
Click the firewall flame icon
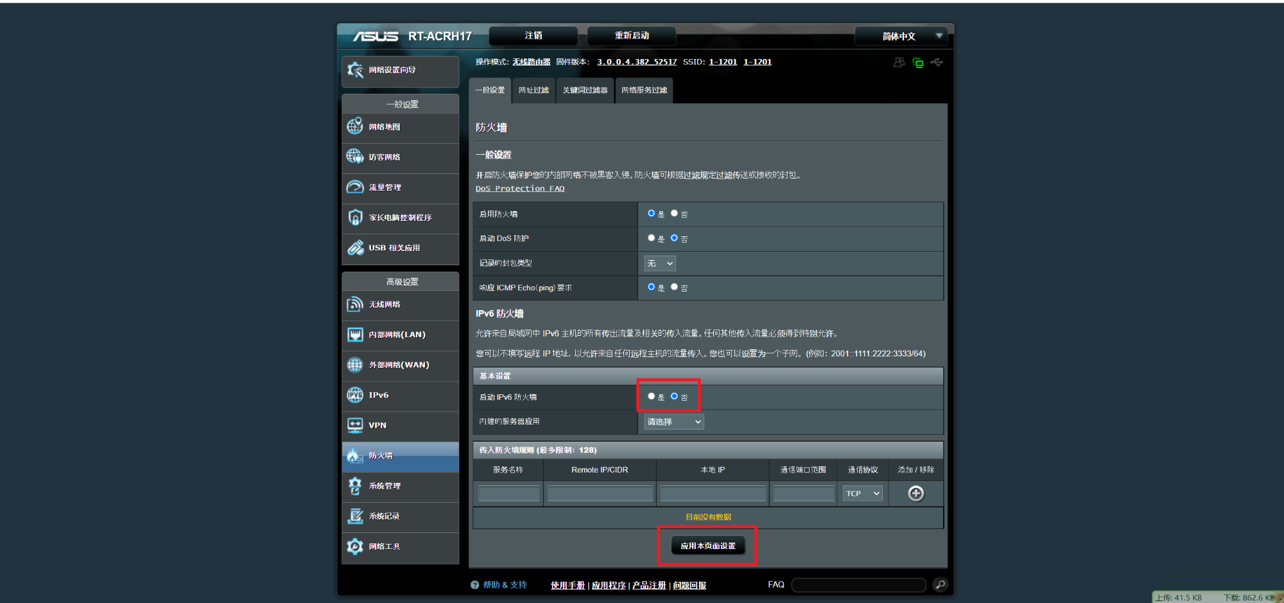click(x=355, y=455)
